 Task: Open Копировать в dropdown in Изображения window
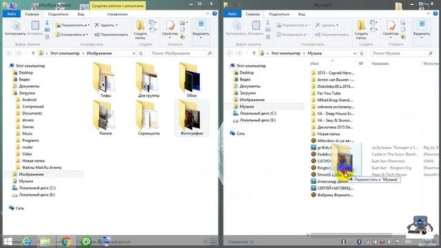pyautogui.click(x=72, y=34)
